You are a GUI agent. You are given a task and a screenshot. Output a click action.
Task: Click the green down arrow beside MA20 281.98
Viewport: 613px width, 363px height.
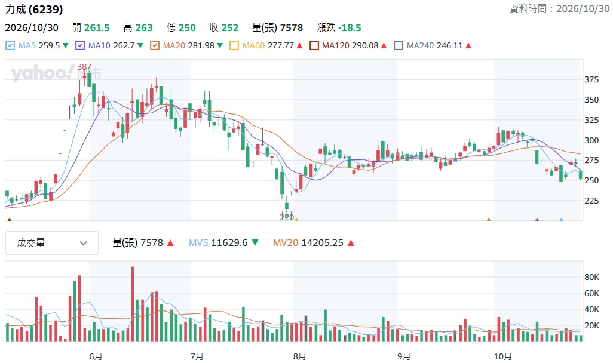tap(220, 46)
